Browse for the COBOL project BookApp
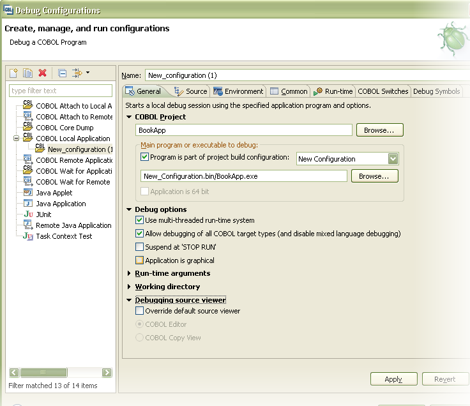Viewport: 470px width, 406px height. pos(380,130)
